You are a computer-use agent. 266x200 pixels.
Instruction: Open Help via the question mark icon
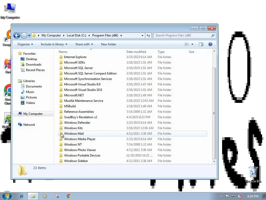tap(210, 44)
